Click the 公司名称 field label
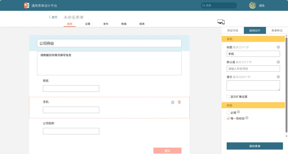Screen dimensions: 288x154 tap(49, 123)
